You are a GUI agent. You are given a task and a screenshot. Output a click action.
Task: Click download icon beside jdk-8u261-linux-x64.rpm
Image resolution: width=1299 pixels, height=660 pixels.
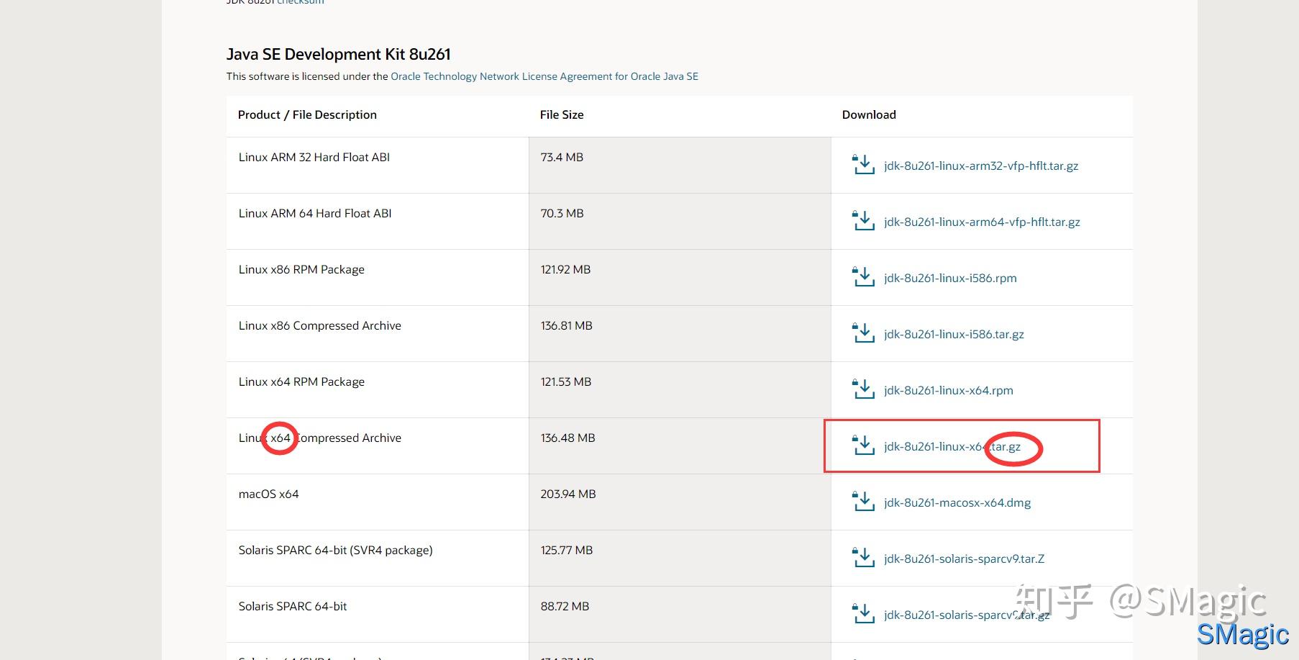(863, 389)
